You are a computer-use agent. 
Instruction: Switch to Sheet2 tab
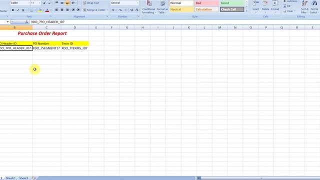click(10, 178)
